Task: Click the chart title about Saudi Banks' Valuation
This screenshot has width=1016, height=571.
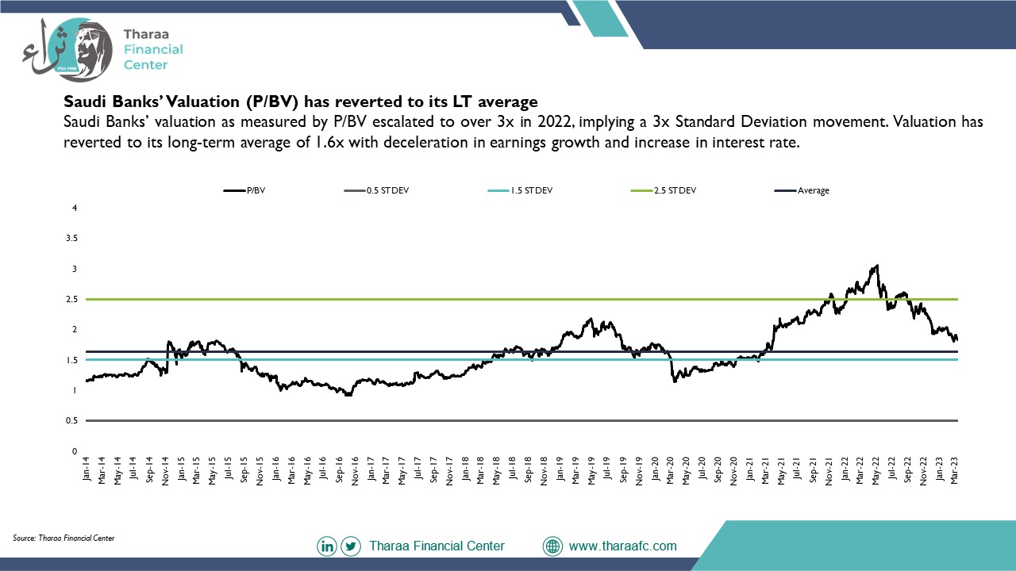Action: tap(301, 102)
